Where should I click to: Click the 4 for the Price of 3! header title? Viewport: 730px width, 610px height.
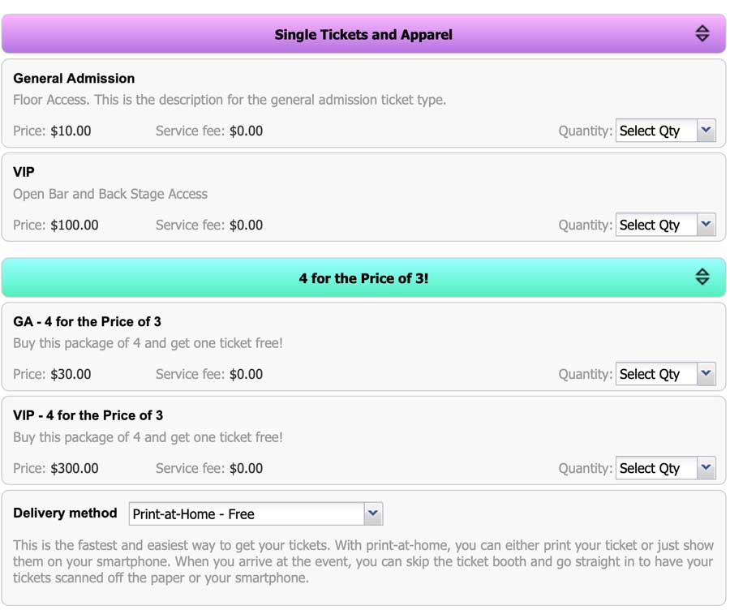click(x=363, y=278)
